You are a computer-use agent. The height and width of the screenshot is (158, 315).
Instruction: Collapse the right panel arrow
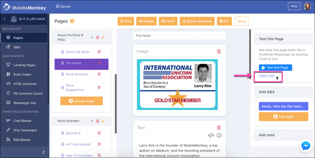coord(257,152)
